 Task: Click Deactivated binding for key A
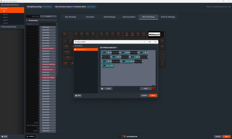point(47,27)
